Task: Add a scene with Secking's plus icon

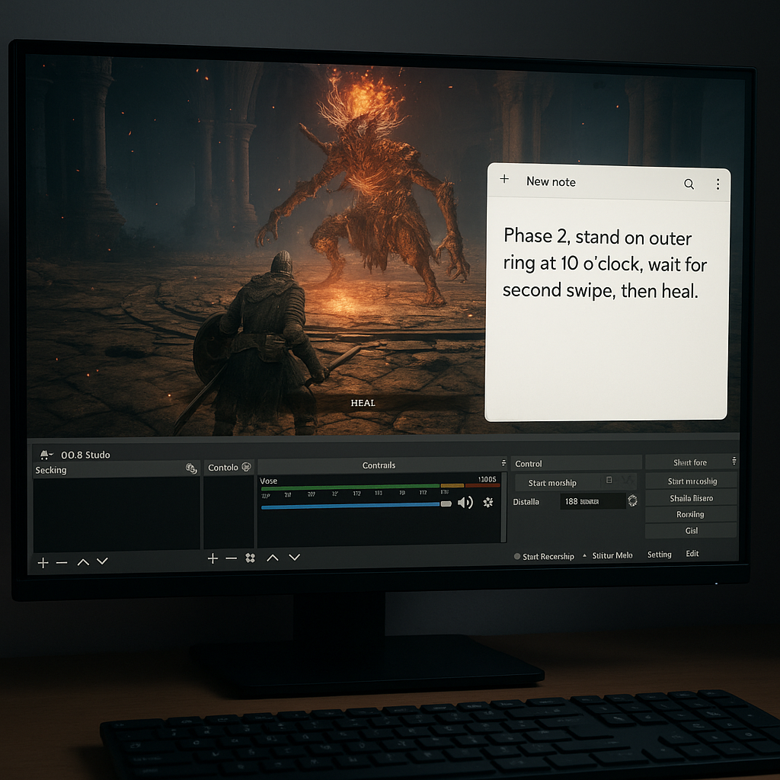Action: (43, 563)
